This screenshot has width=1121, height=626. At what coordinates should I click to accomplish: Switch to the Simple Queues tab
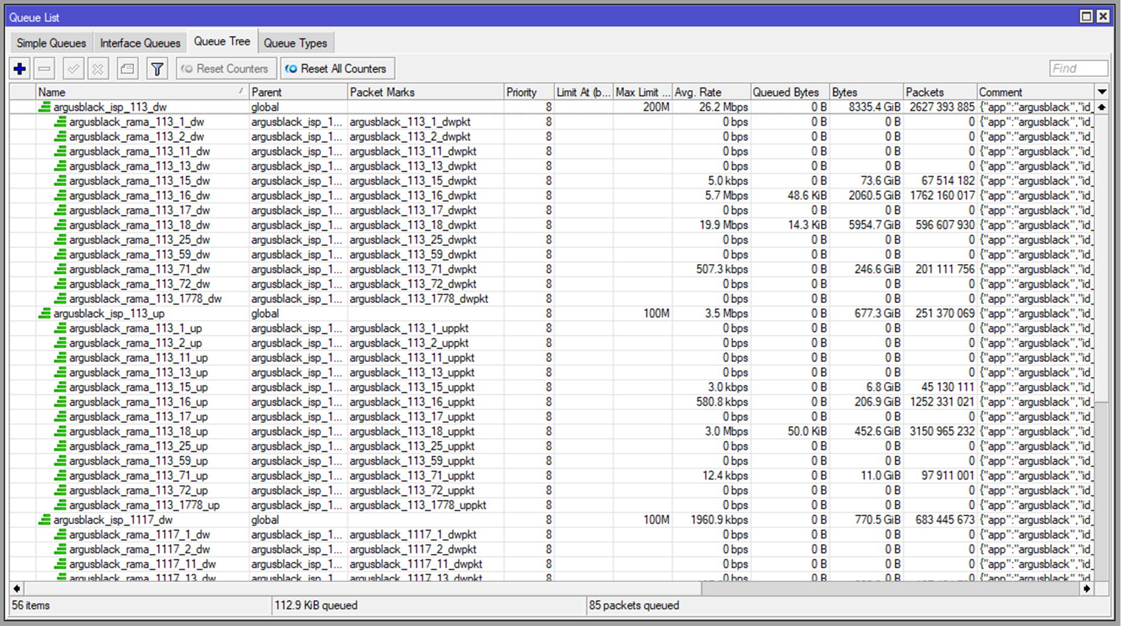51,43
